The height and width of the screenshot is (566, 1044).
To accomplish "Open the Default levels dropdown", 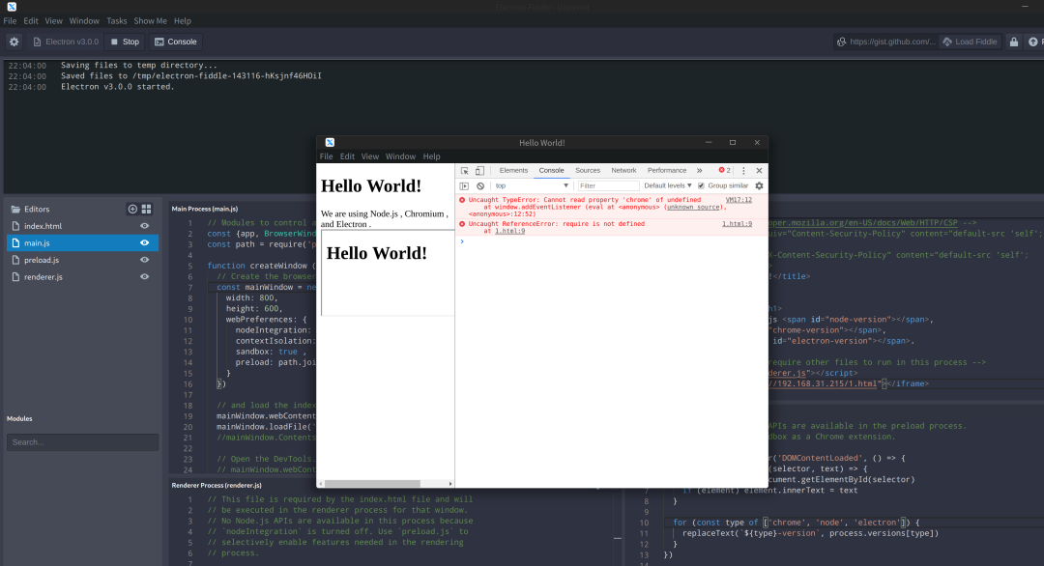I will 668,186.
